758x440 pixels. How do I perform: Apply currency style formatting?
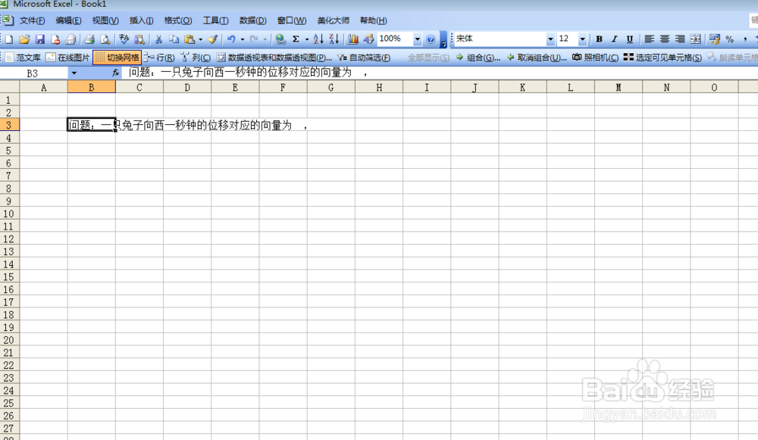[715, 39]
